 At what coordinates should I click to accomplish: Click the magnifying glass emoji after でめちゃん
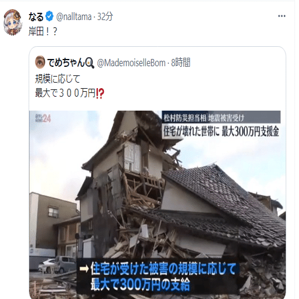(89, 63)
